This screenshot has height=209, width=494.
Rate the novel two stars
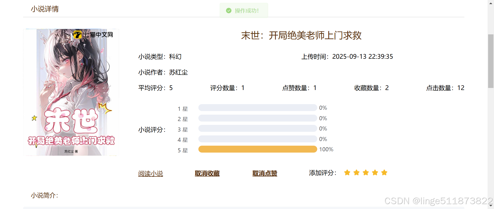click(356, 173)
